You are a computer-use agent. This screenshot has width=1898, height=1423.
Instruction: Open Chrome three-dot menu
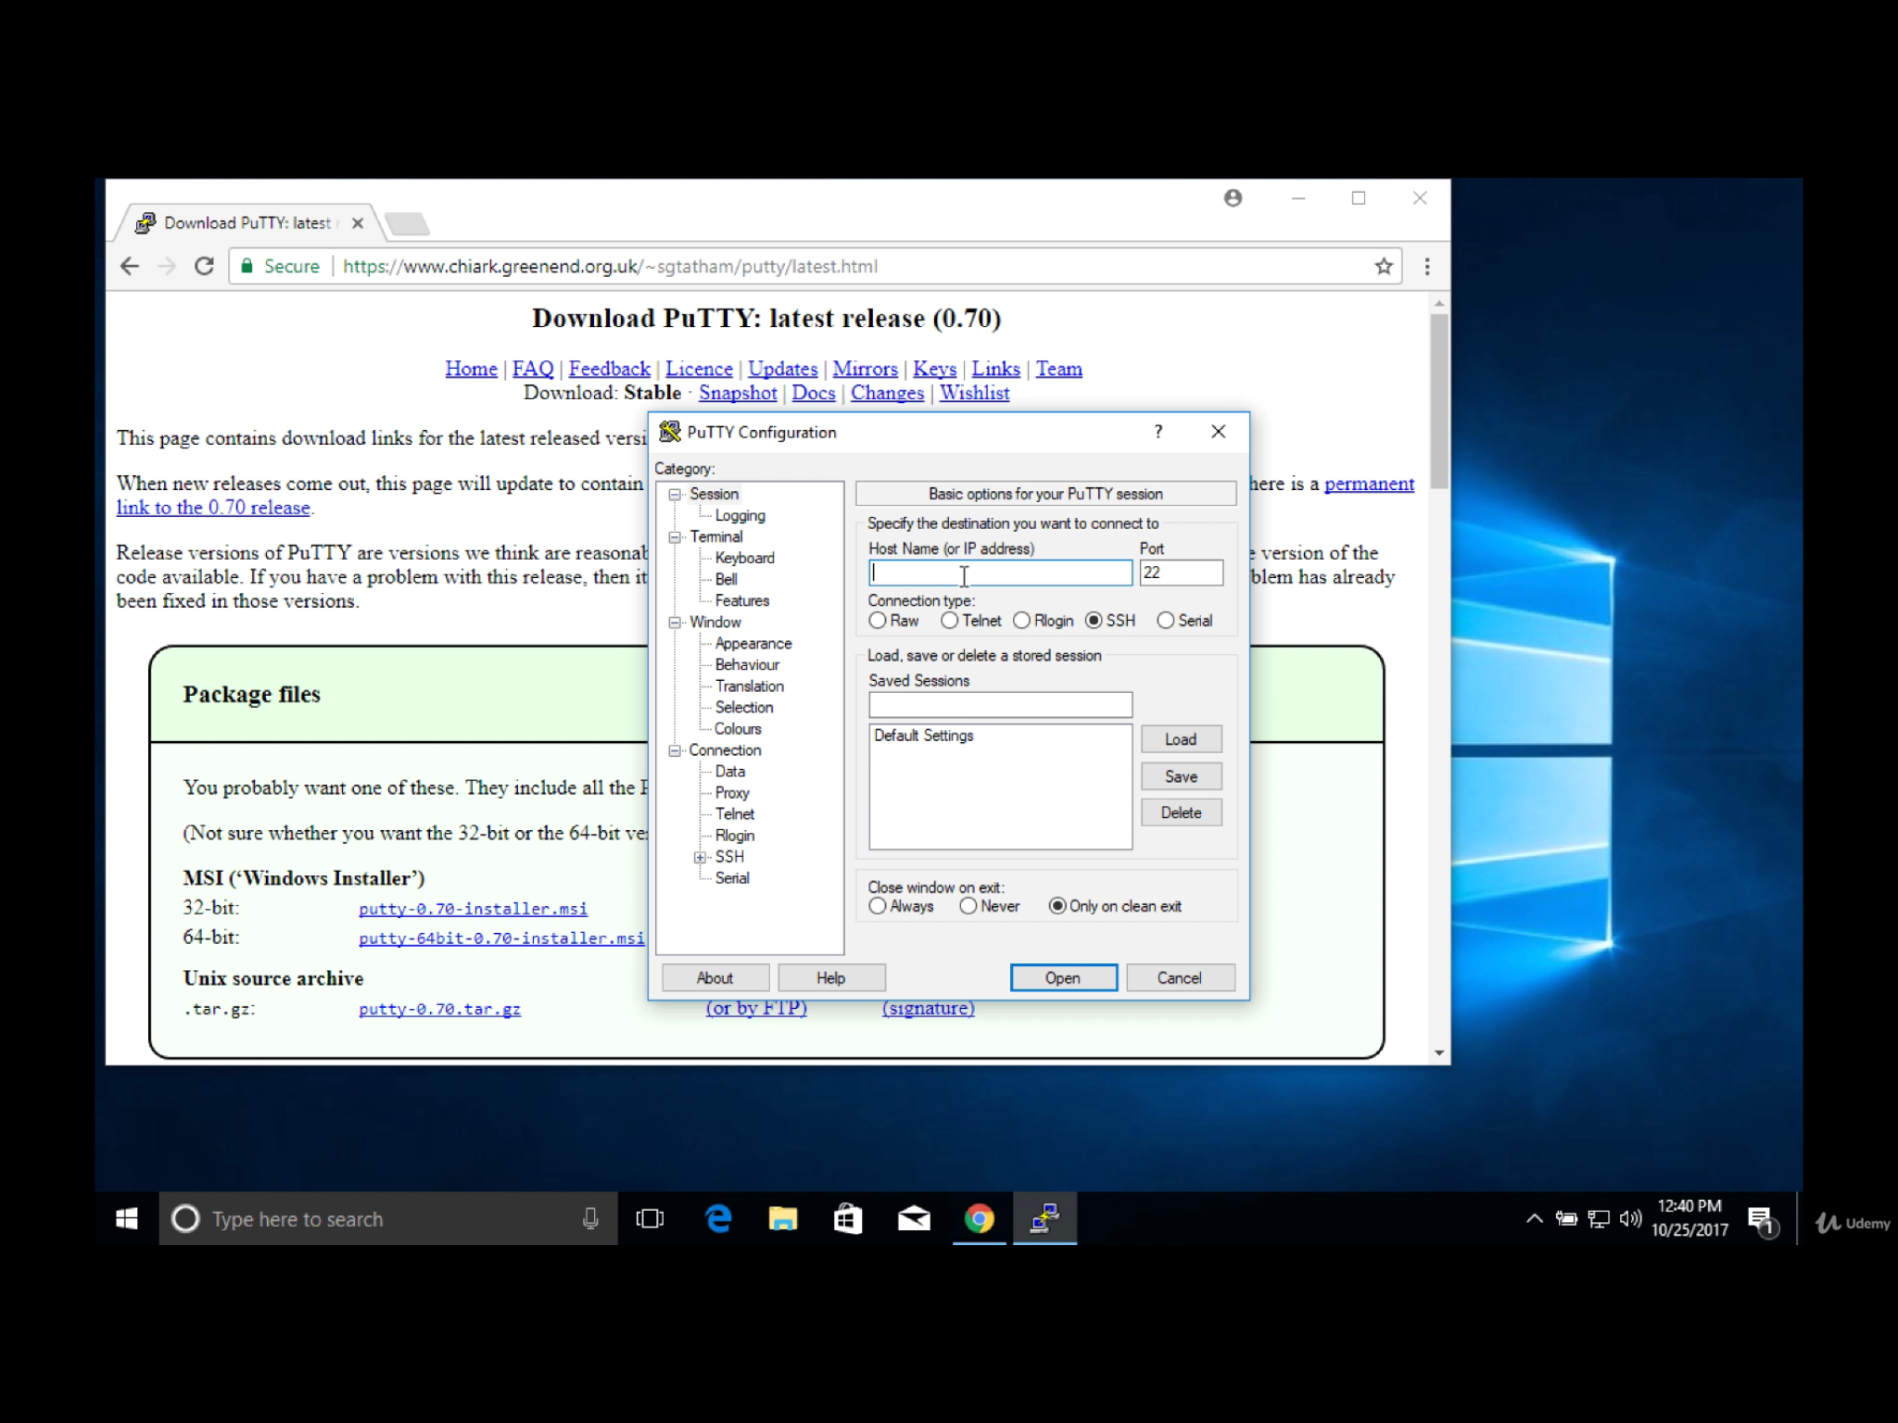click(x=1427, y=267)
